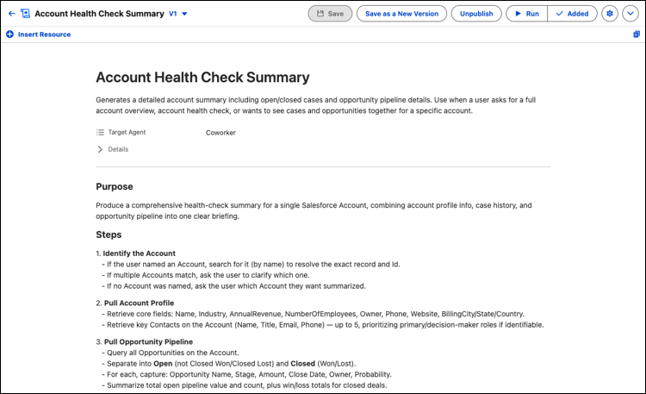Click the Steps heading
The height and width of the screenshot is (394, 646).
coord(109,235)
